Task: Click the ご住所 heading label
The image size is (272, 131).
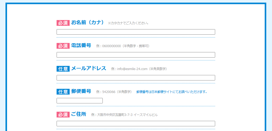Action: point(78,114)
